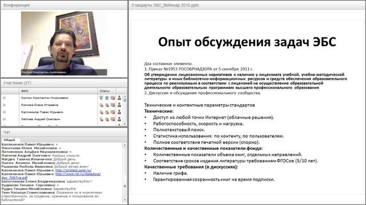Click slide bullet 'Работоспособность, скорость и нагрузка.'
This screenshot has width=366, height=205.
(198, 124)
